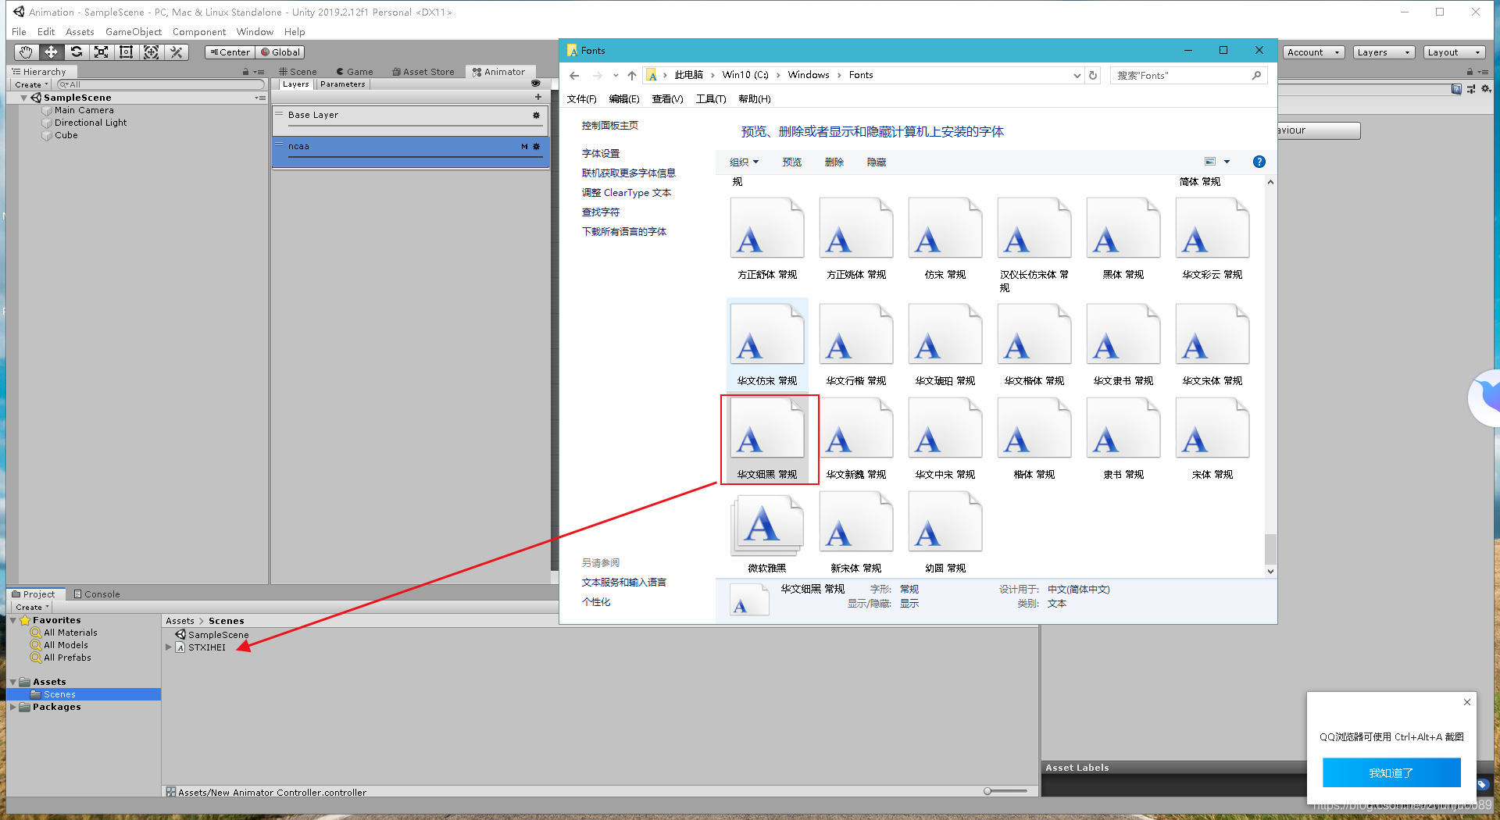Open Unity Window menu
The height and width of the screenshot is (820, 1500).
point(255,32)
